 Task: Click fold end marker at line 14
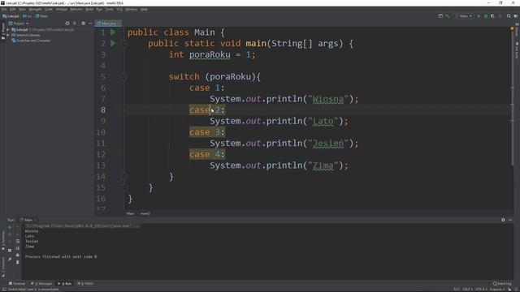[x=124, y=177]
